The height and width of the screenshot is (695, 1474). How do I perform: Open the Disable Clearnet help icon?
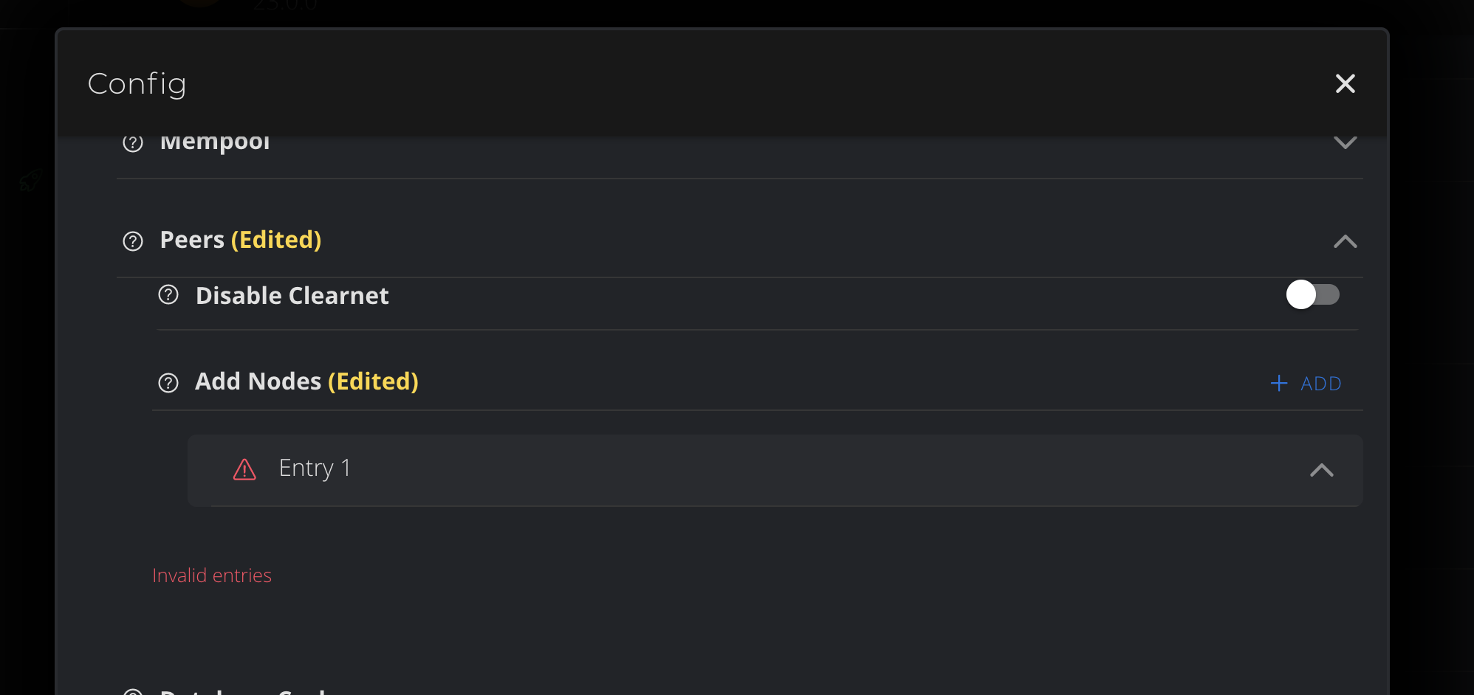pyautogui.click(x=168, y=294)
